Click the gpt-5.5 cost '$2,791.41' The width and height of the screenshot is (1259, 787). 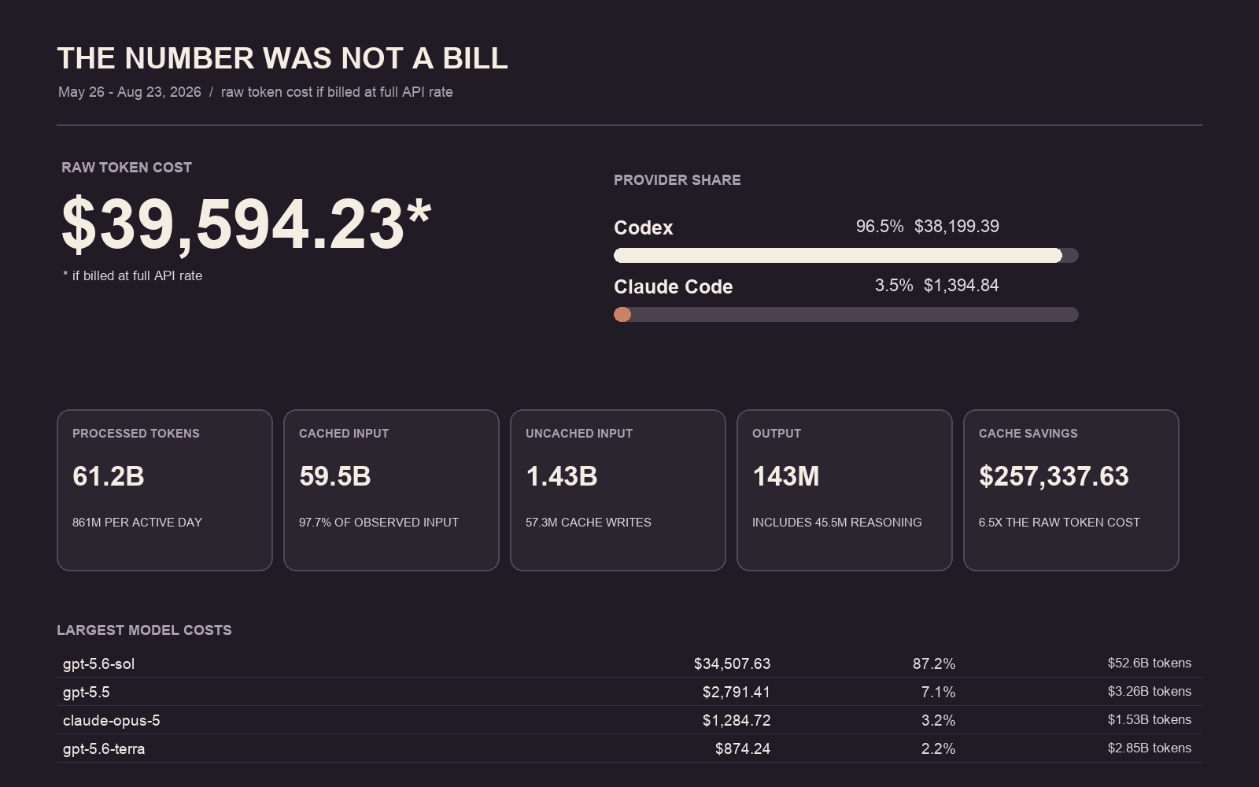737,693
